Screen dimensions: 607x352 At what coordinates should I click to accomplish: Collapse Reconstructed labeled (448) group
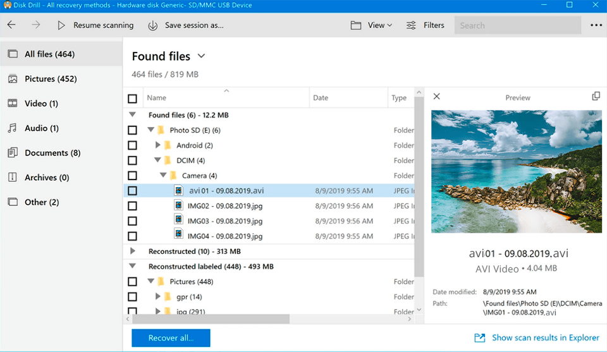coord(132,266)
